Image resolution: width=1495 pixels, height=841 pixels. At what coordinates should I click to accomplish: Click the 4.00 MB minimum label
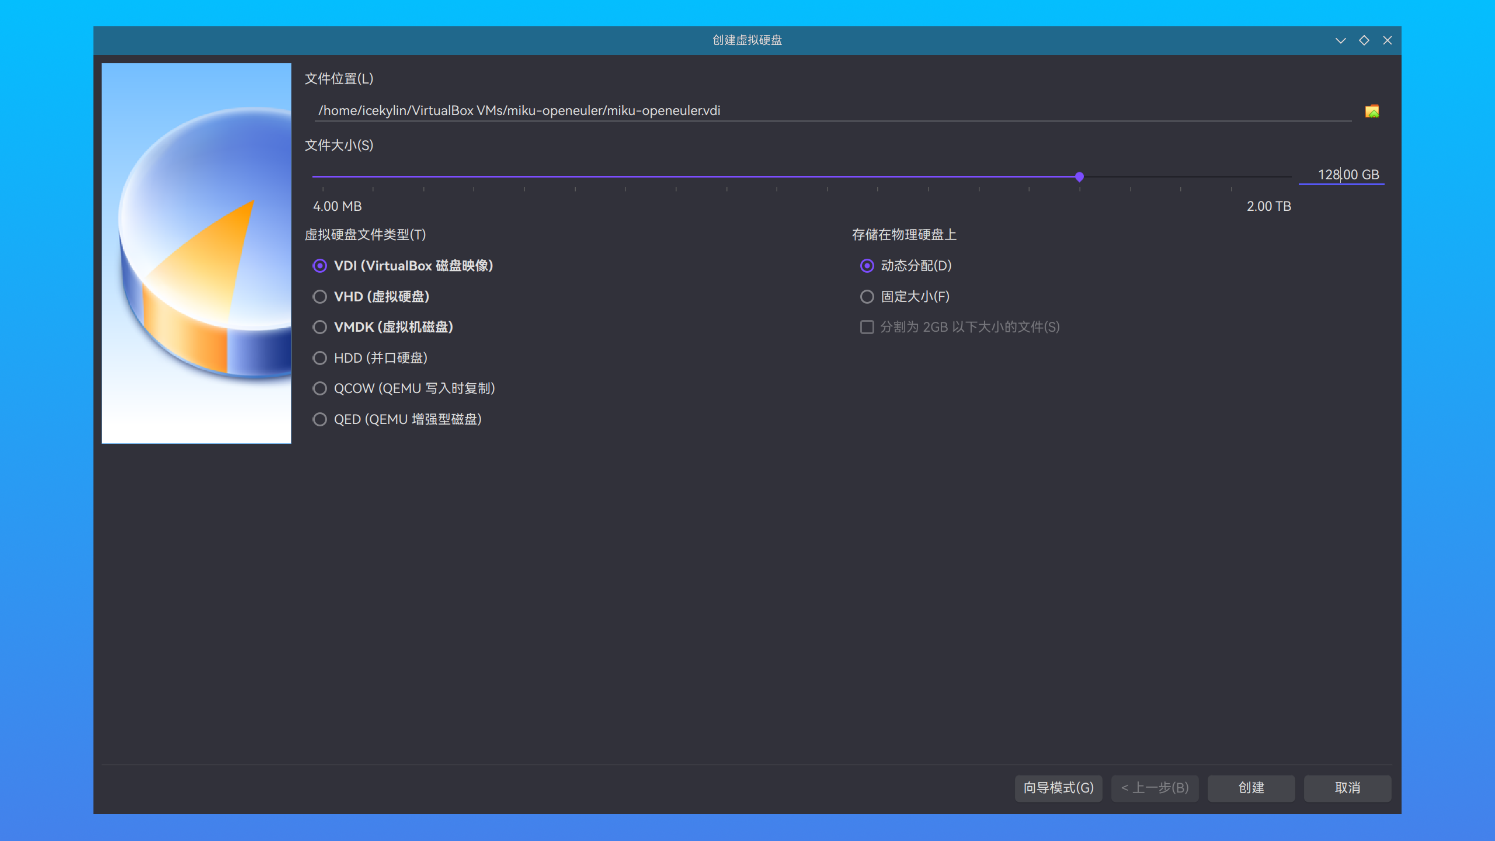pos(337,206)
